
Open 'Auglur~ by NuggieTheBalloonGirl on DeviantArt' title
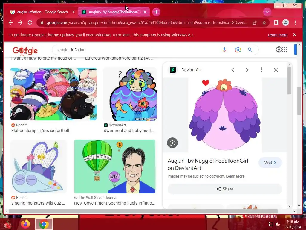click(208, 164)
